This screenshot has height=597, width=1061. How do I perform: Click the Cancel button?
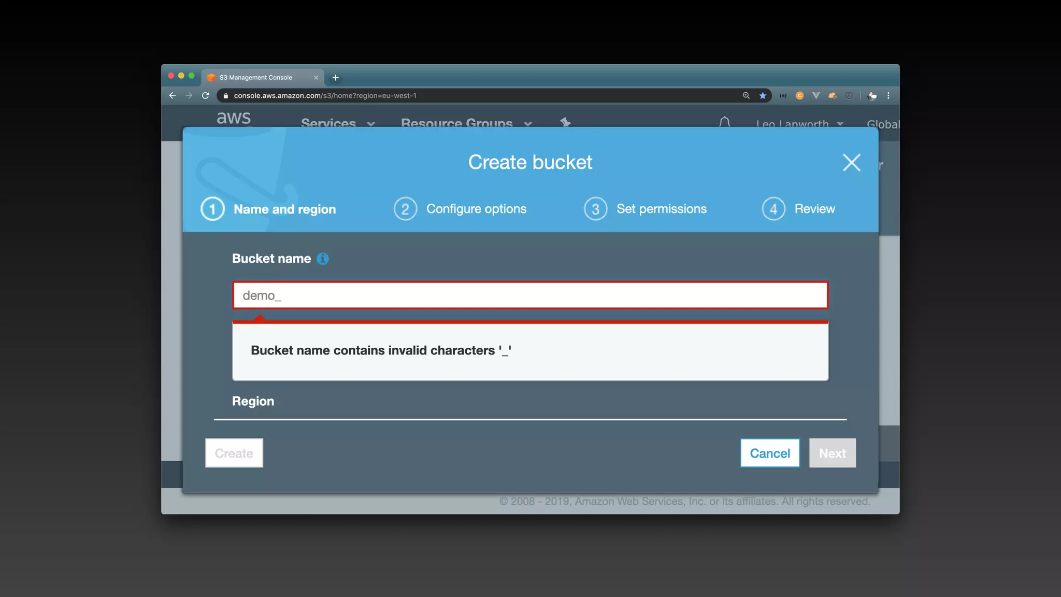(769, 453)
